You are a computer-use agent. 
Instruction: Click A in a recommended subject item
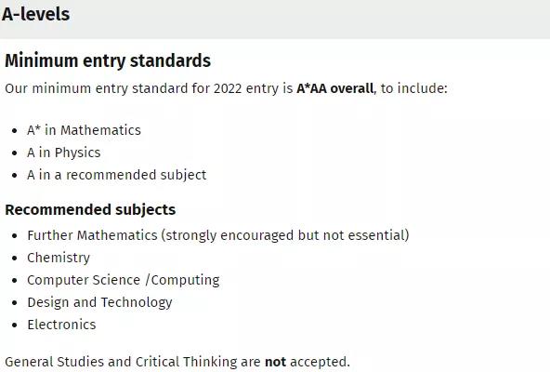[x=117, y=175]
